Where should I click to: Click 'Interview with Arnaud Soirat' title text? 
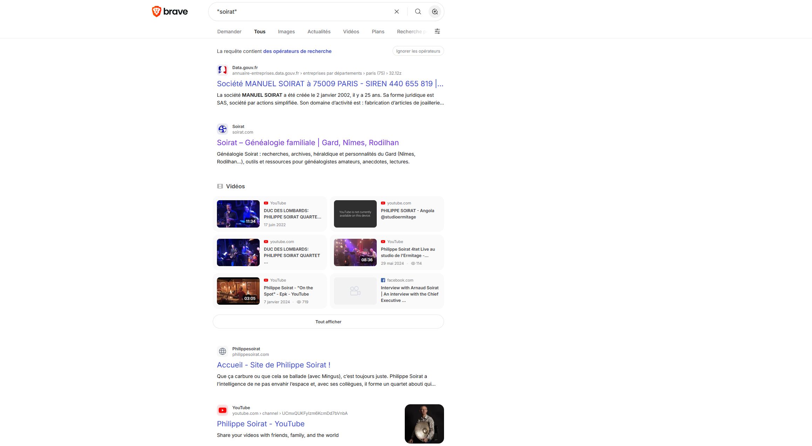pyautogui.click(x=410, y=294)
